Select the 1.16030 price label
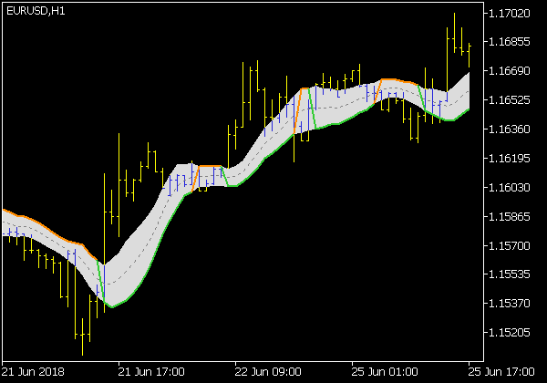The image size is (547, 383). coord(509,187)
